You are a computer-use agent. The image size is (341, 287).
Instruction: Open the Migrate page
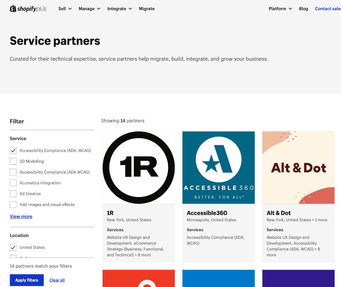[147, 9]
